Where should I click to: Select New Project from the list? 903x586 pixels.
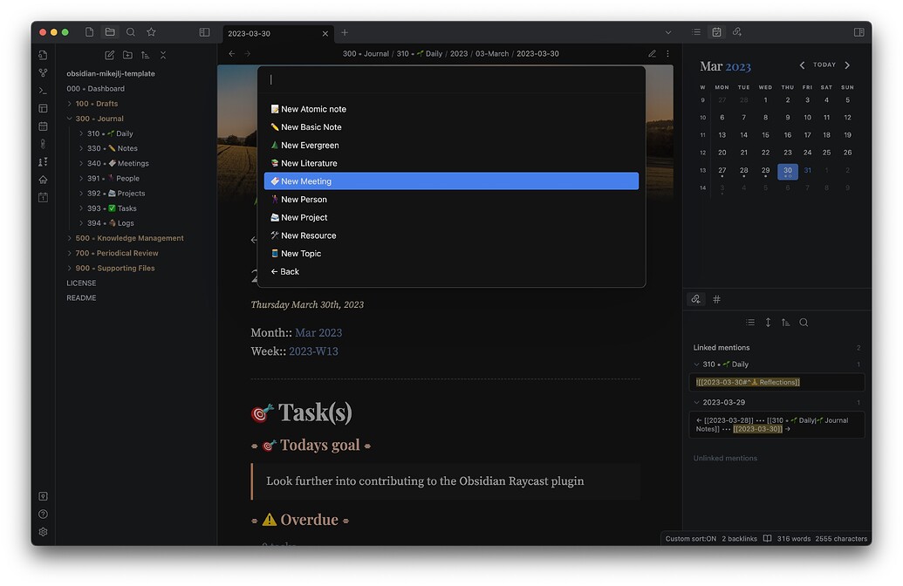304,218
